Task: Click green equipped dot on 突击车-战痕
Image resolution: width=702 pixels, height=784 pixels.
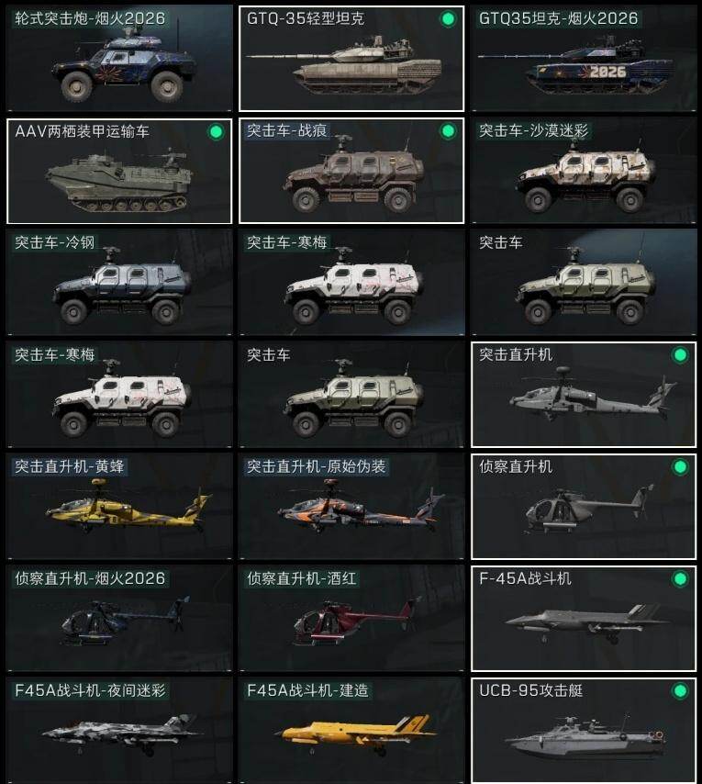Action: [448, 131]
